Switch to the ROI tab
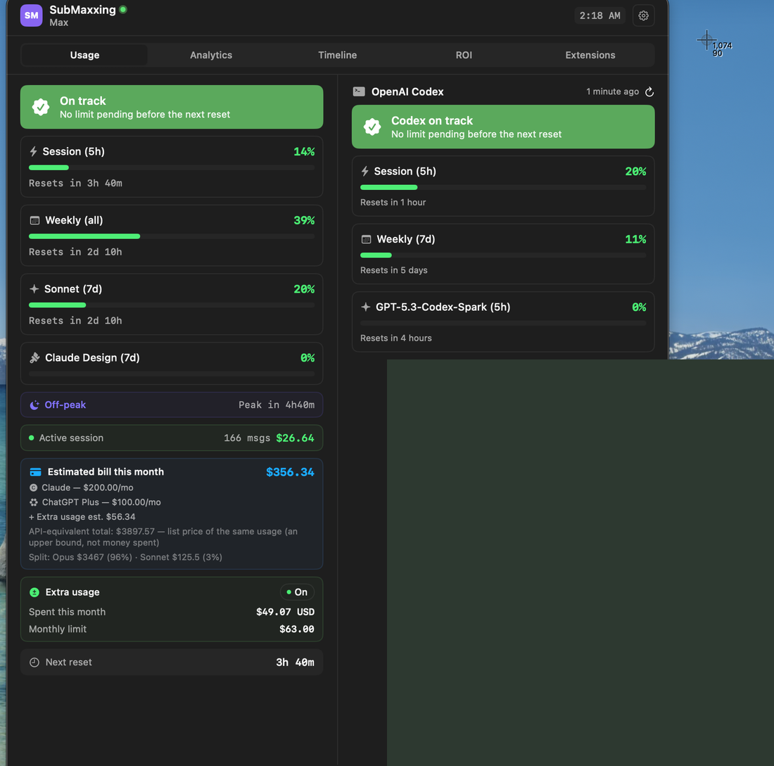Viewport: 774px width, 766px height. [464, 55]
